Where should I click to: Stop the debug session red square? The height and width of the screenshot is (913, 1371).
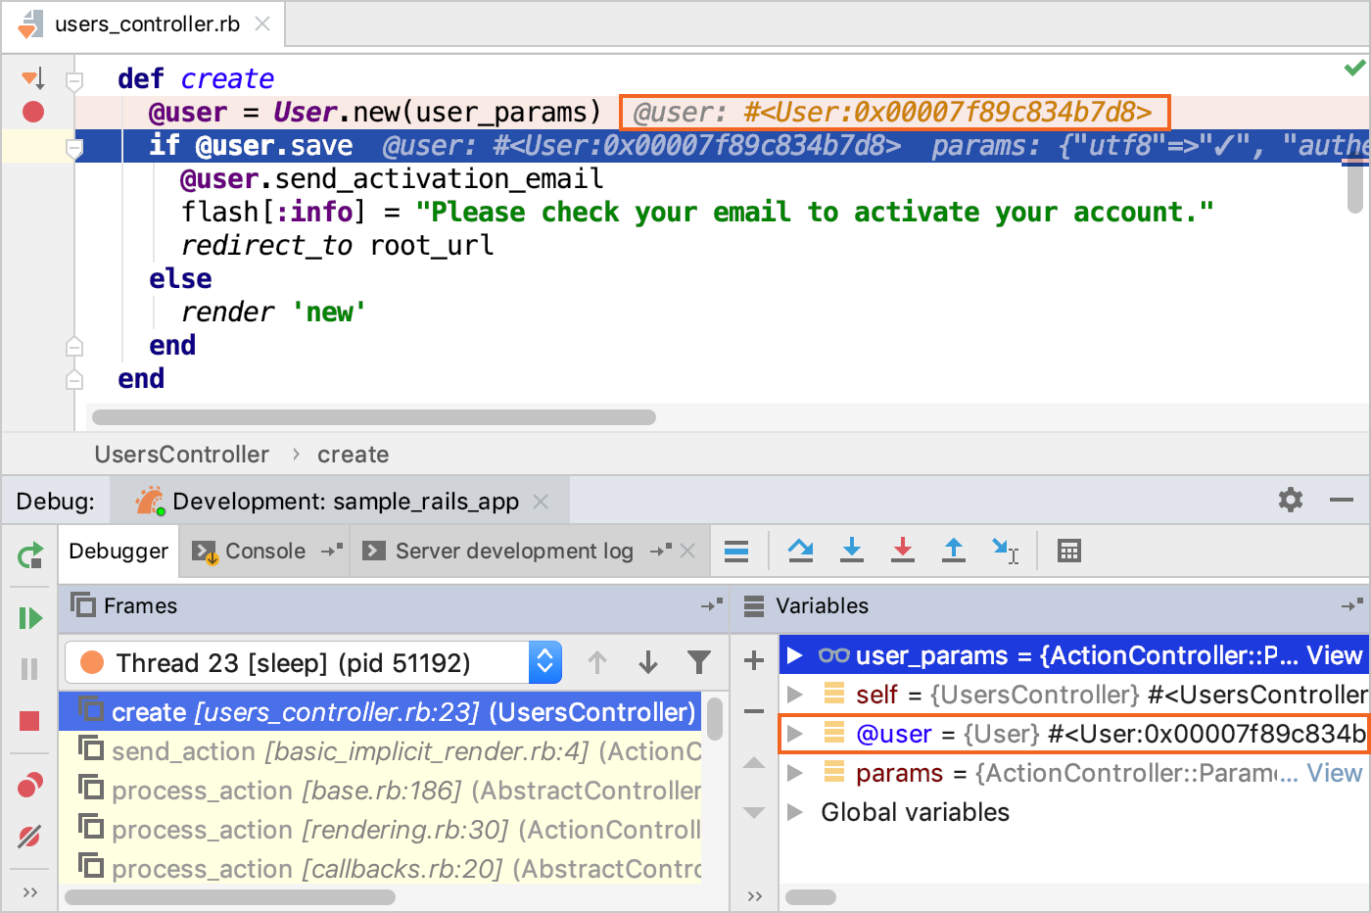tap(29, 721)
